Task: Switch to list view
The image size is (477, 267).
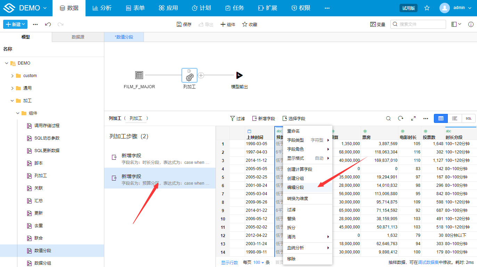Action: [x=455, y=118]
